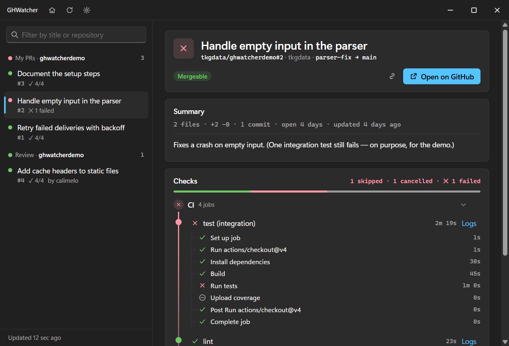Click the '1 cancelled' checks summary text
The width and height of the screenshot is (509, 346).
click(x=413, y=181)
